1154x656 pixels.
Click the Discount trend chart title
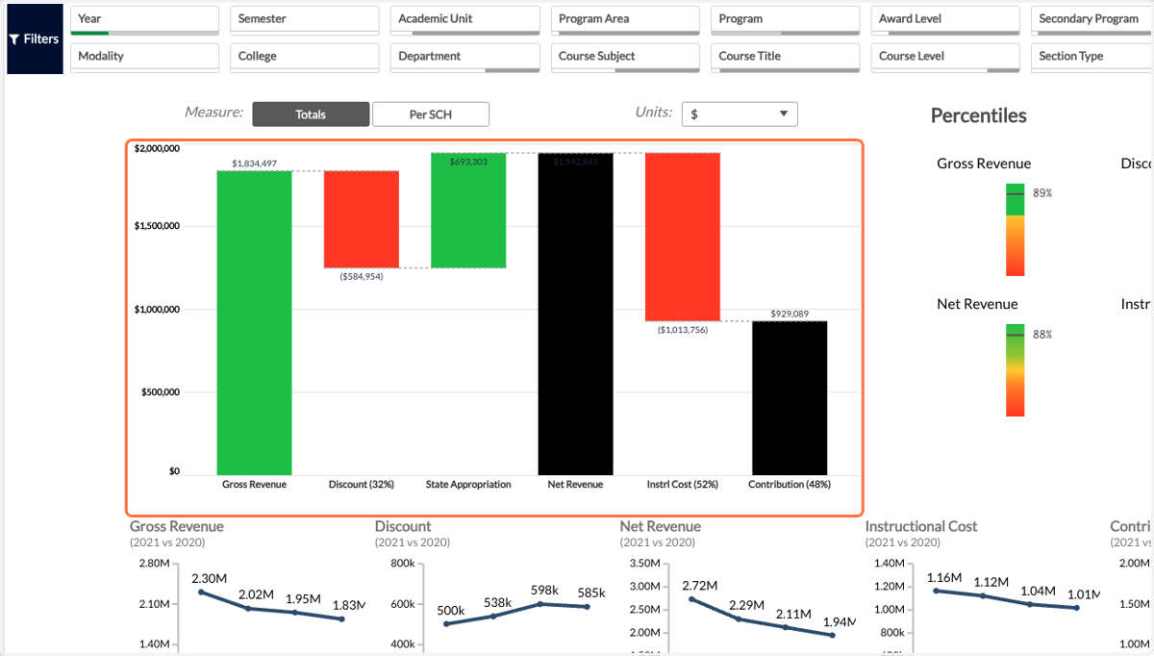(x=403, y=526)
